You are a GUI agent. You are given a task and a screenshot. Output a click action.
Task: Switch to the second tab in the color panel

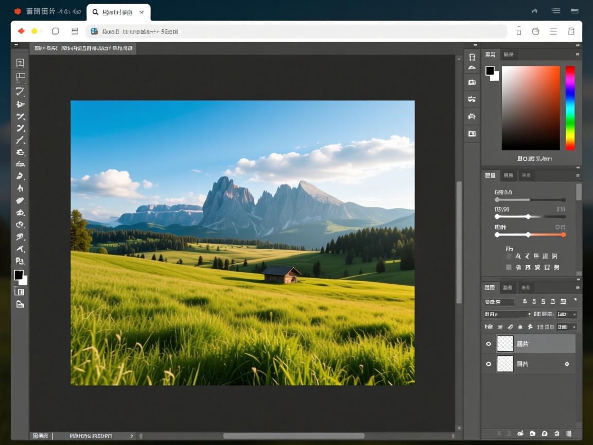[508, 55]
